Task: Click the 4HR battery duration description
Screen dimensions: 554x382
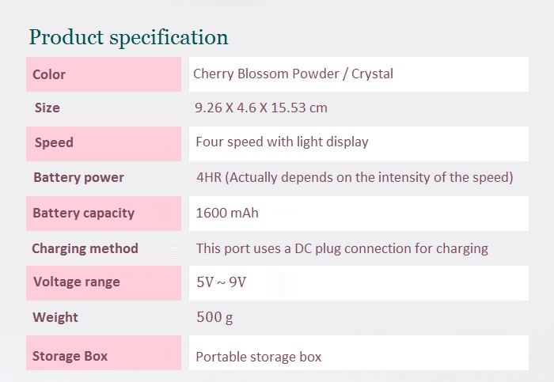Action: click(x=355, y=177)
